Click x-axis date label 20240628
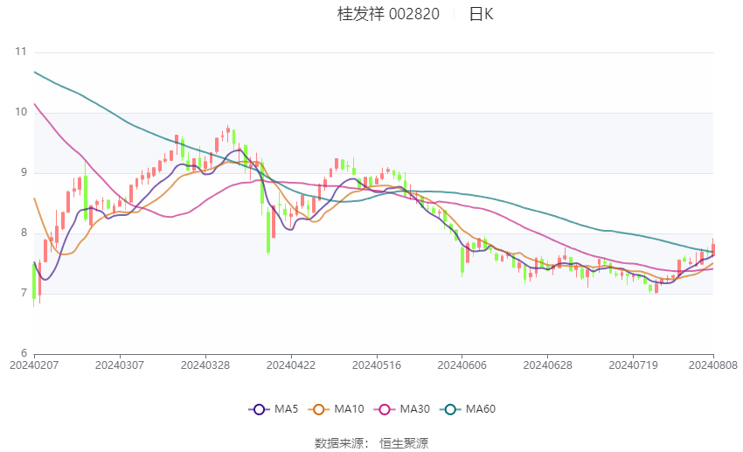 point(548,365)
